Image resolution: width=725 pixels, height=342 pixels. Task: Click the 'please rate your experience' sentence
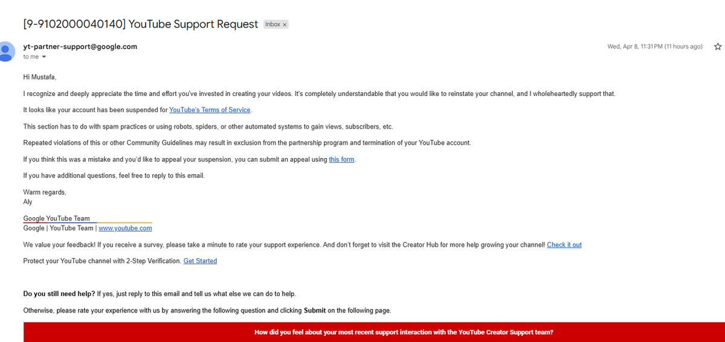[x=207, y=311]
